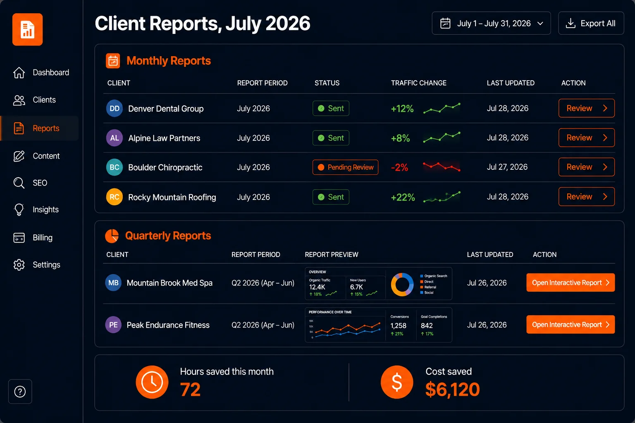Click the Alpine Law Partners client name
635x423 pixels.
pos(164,138)
